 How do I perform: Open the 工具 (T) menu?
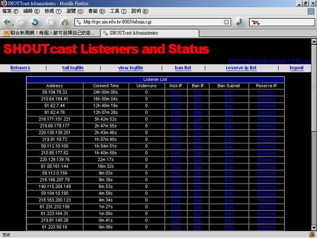click(118, 11)
